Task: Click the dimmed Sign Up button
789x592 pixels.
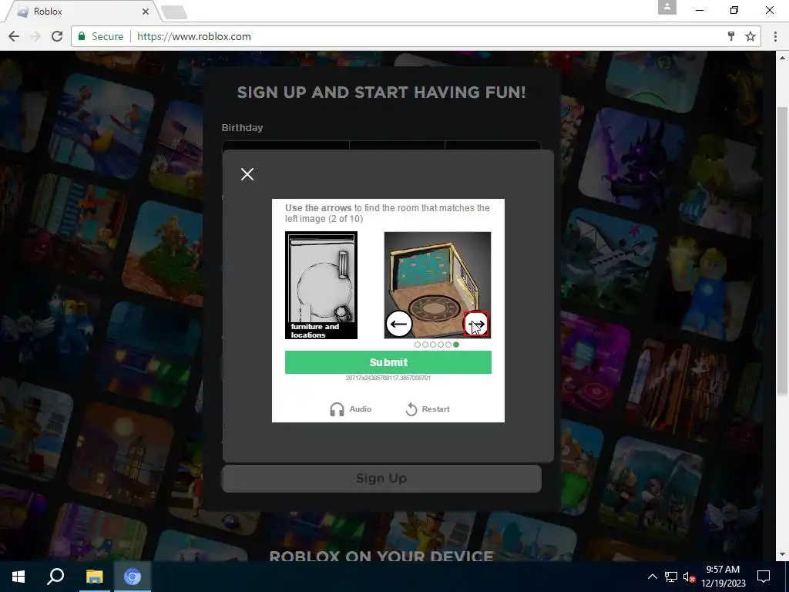Action: pyautogui.click(x=381, y=478)
